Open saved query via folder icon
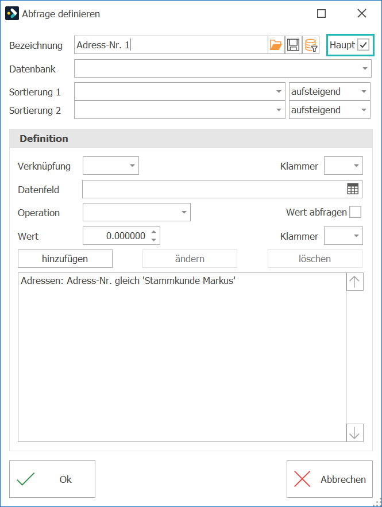Viewport: 382px width, 507px height. point(276,45)
